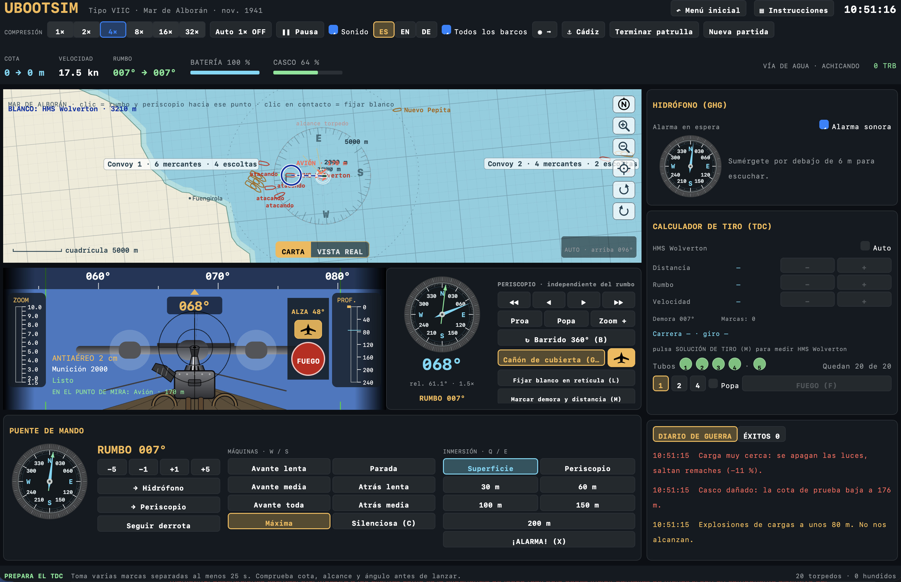Select torpedo tube 3 indicator

coord(718,364)
